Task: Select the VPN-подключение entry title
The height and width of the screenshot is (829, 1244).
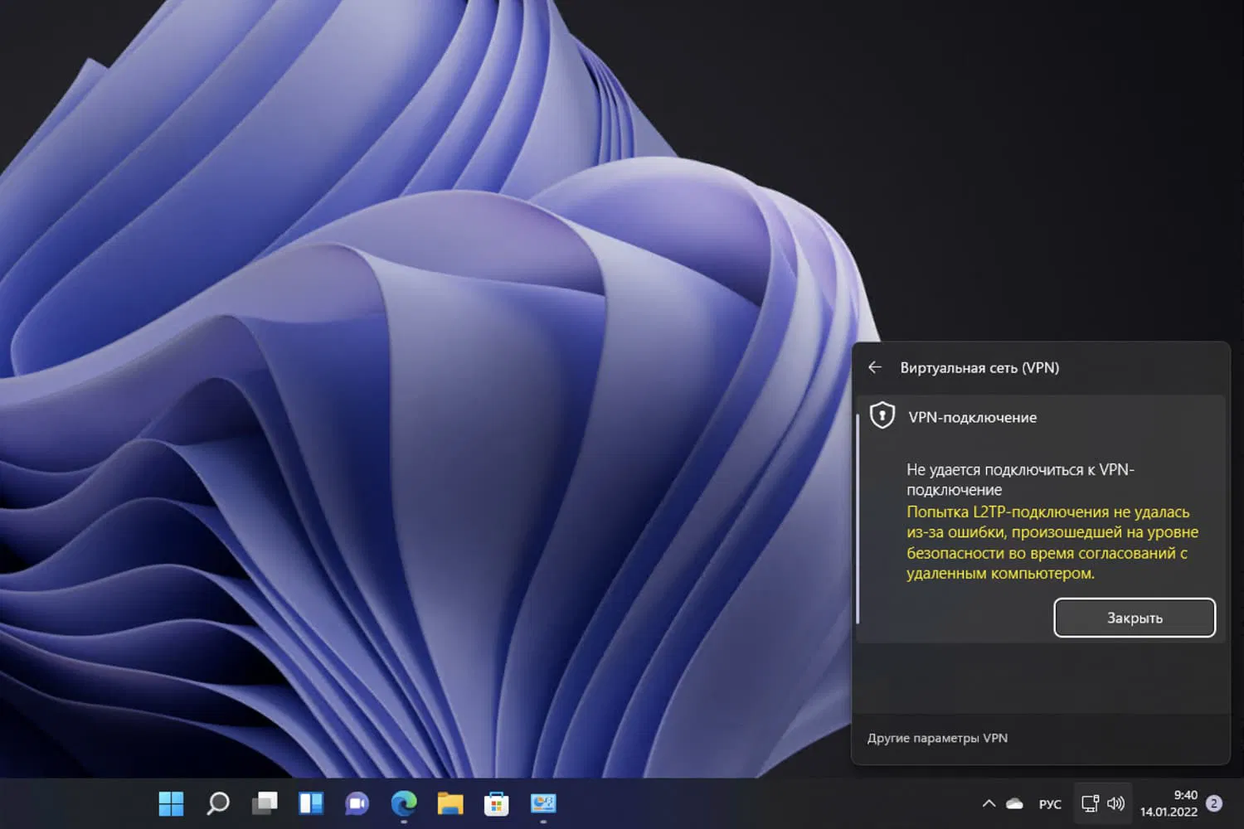Action: tap(972, 417)
